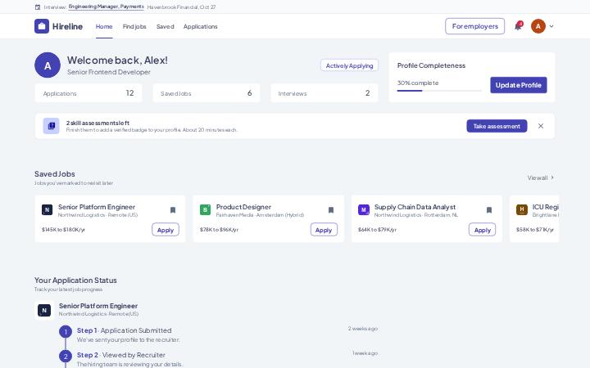Screen dimensions: 590x368
Task: Click the large profile avatar beside Welcome back
Action: (48, 65)
